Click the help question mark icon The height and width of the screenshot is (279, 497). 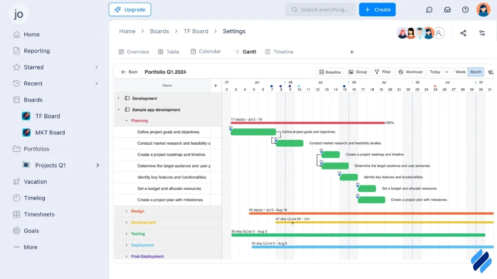pyautogui.click(x=465, y=9)
